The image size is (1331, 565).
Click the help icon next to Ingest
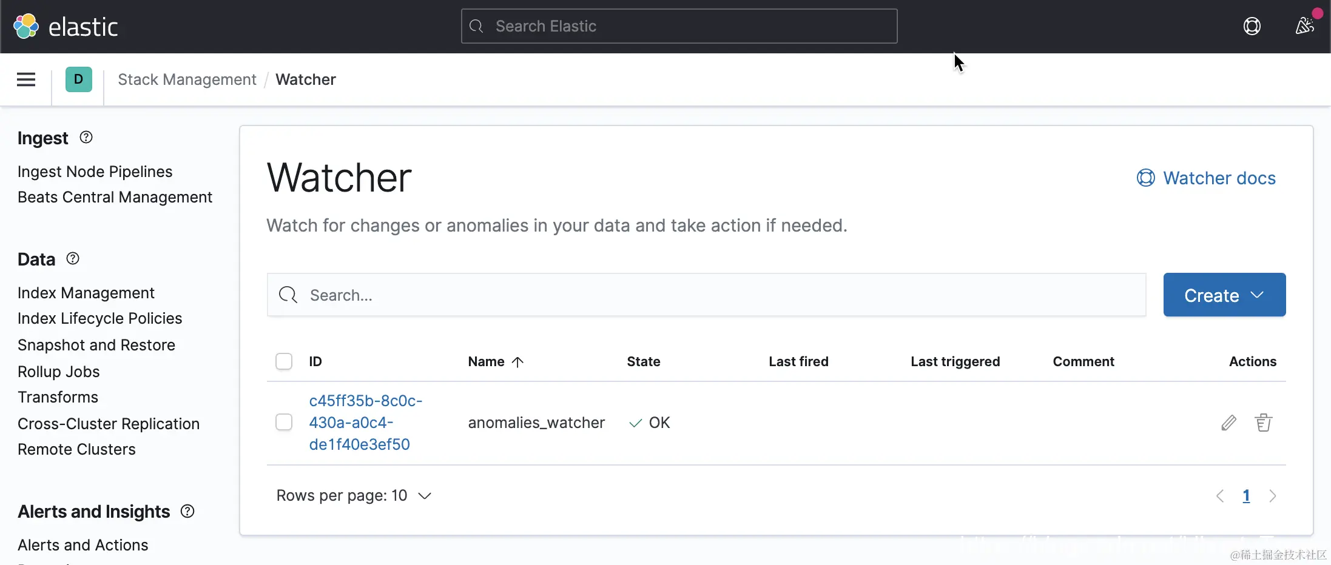pos(86,138)
